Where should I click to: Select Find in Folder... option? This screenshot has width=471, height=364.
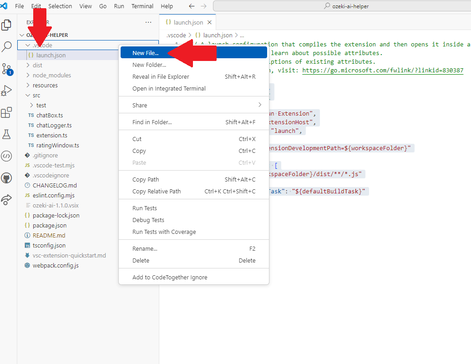click(x=194, y=122)
